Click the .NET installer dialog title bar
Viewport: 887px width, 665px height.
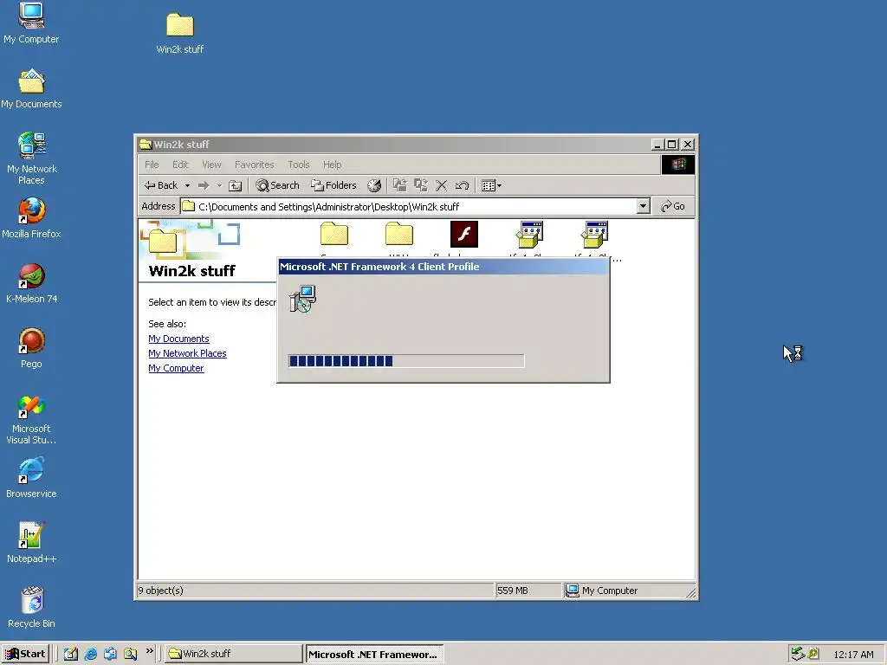[443, 267]
